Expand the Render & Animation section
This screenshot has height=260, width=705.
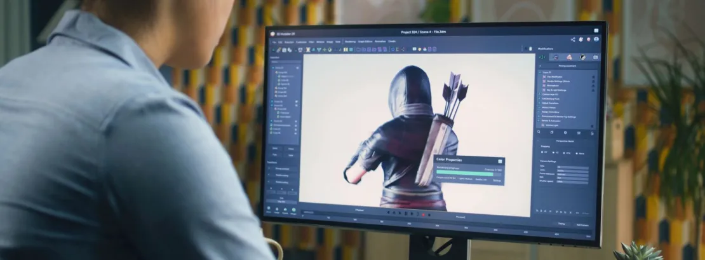(539, 120)
